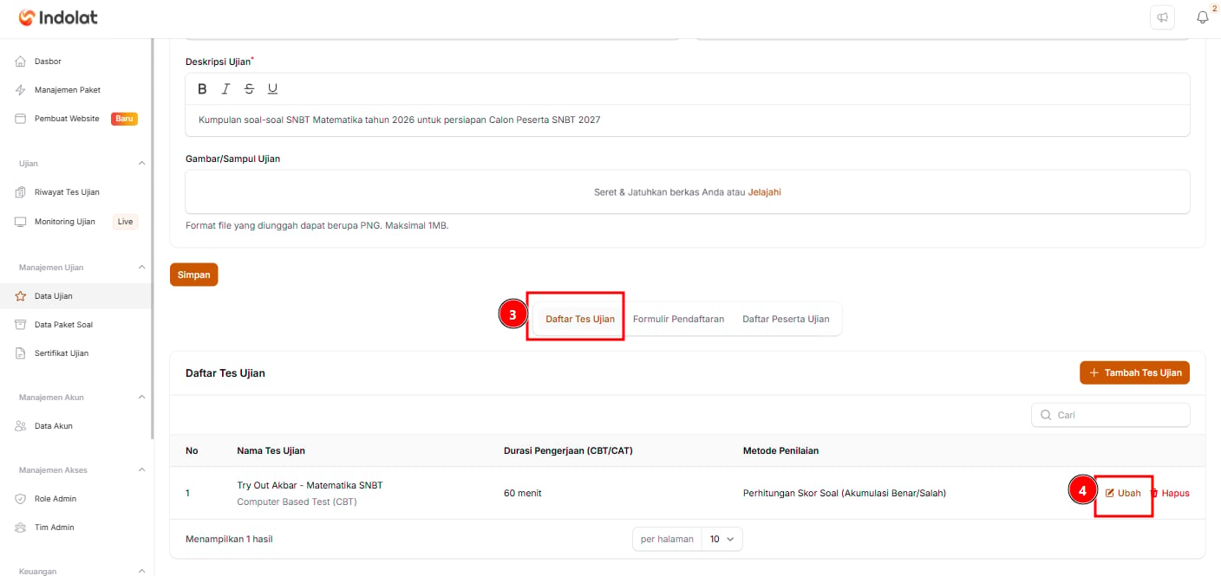
Task: Click the Try Out Akbar - Matematika SNBT text
Action: tap(310, 485)
